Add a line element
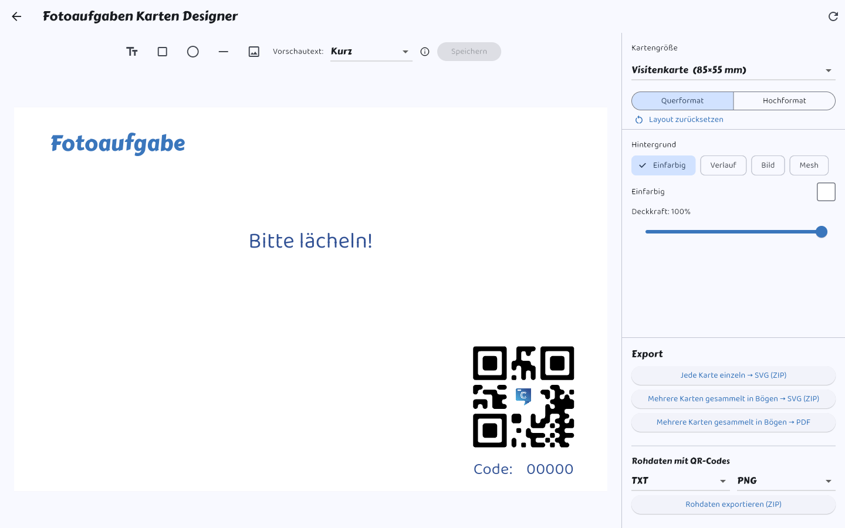The height and width of the screenshot is (528, 845). (224, 52)
